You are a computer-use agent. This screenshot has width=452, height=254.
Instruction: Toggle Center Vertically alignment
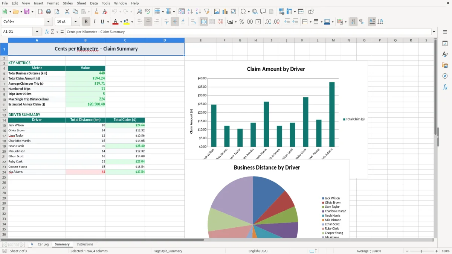(175, 22)
